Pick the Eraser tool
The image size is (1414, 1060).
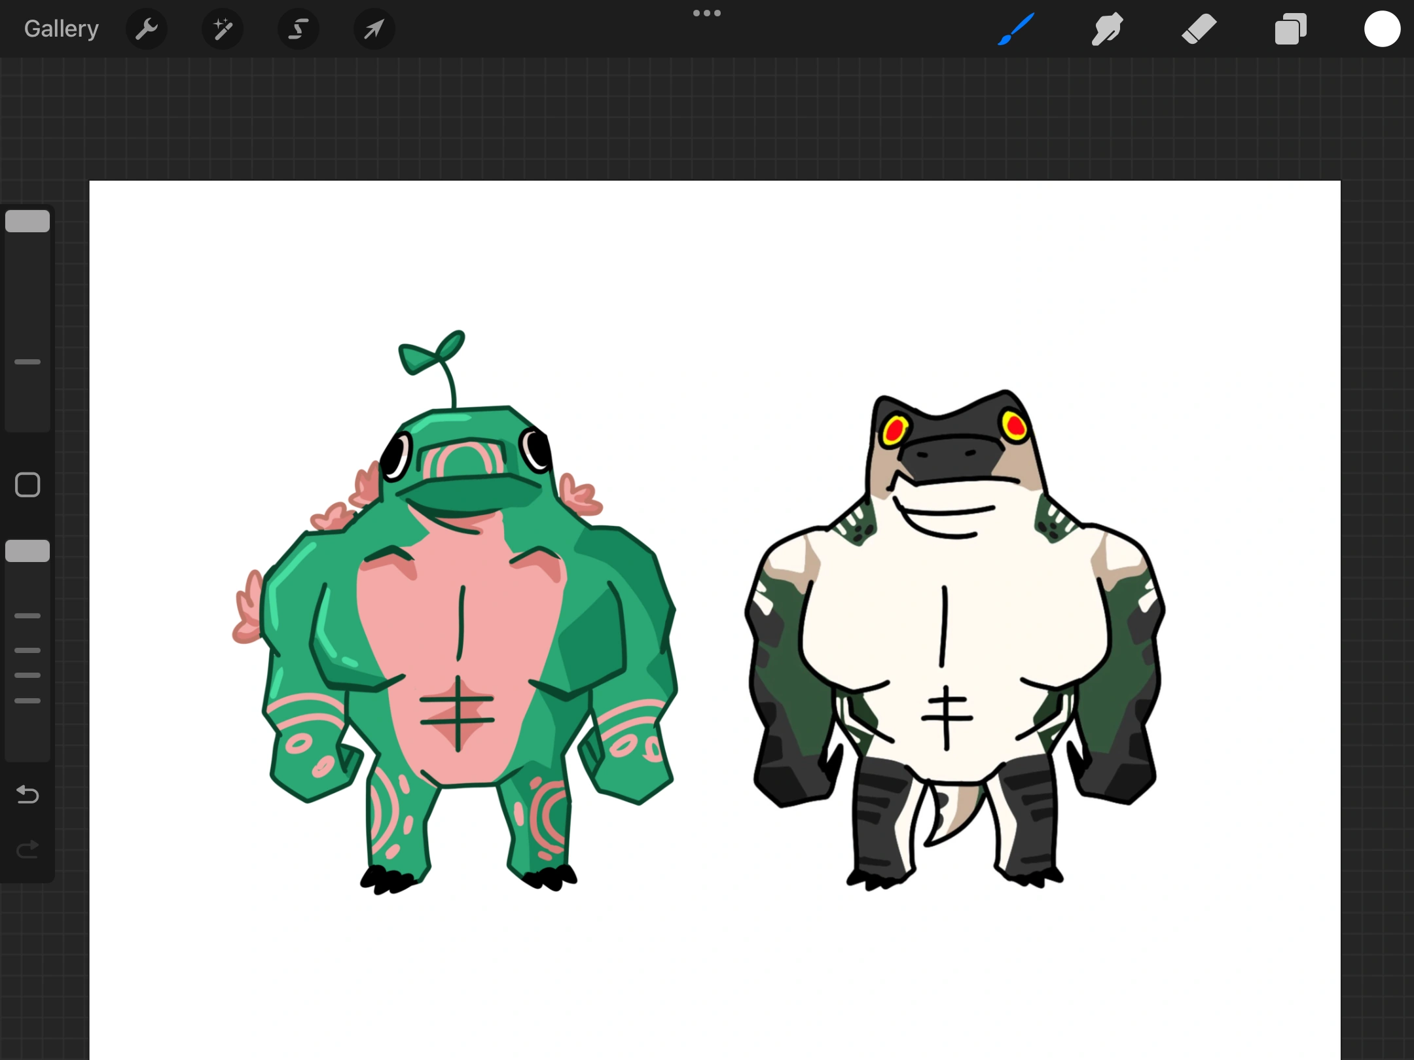[1199, 28]
